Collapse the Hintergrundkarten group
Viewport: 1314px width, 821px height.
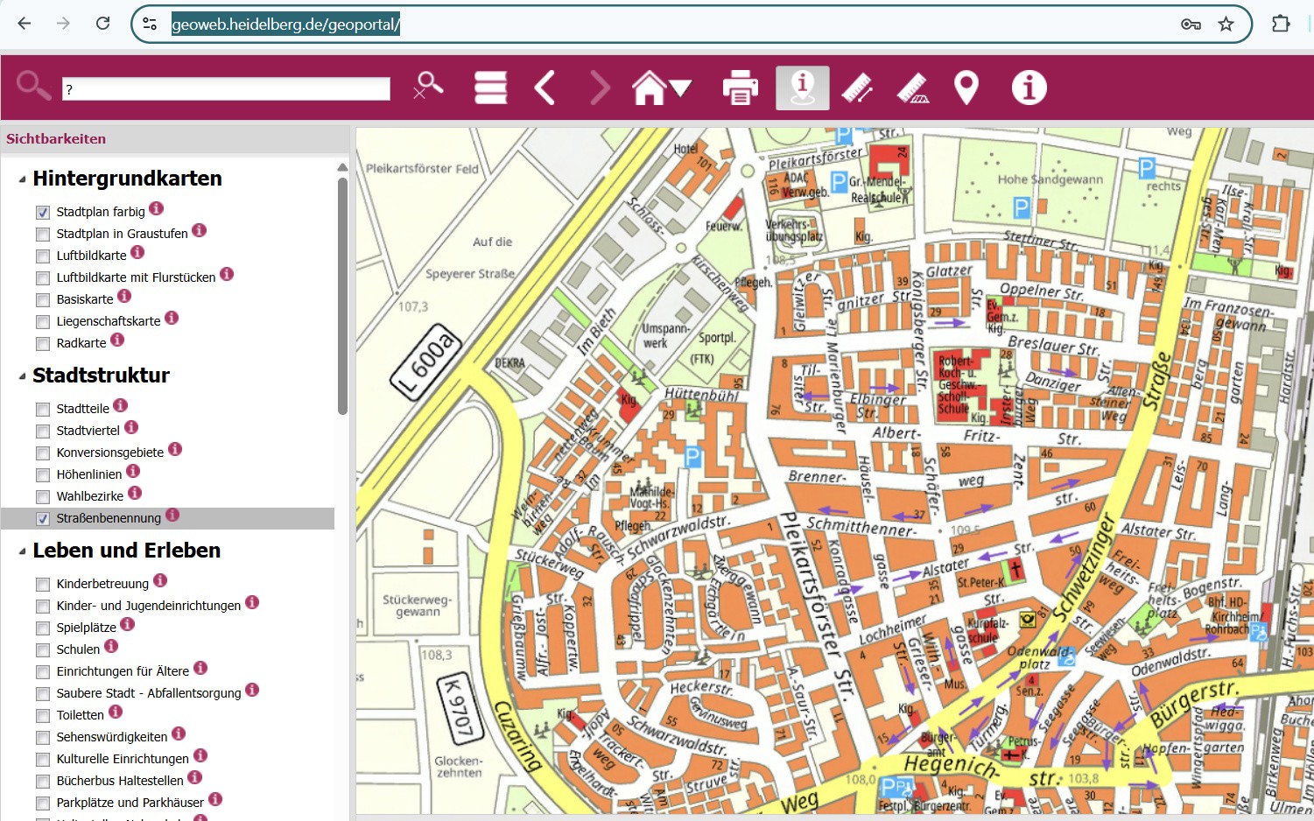pos(22,179)
